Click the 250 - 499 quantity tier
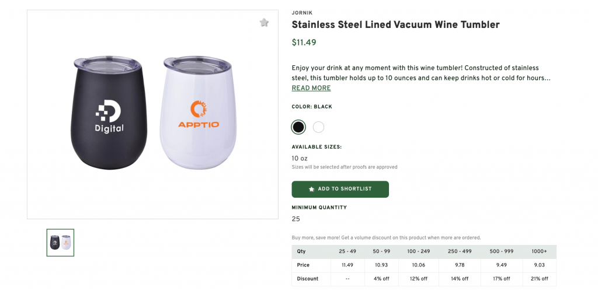 pyautogui.click(x=461, y=251)
